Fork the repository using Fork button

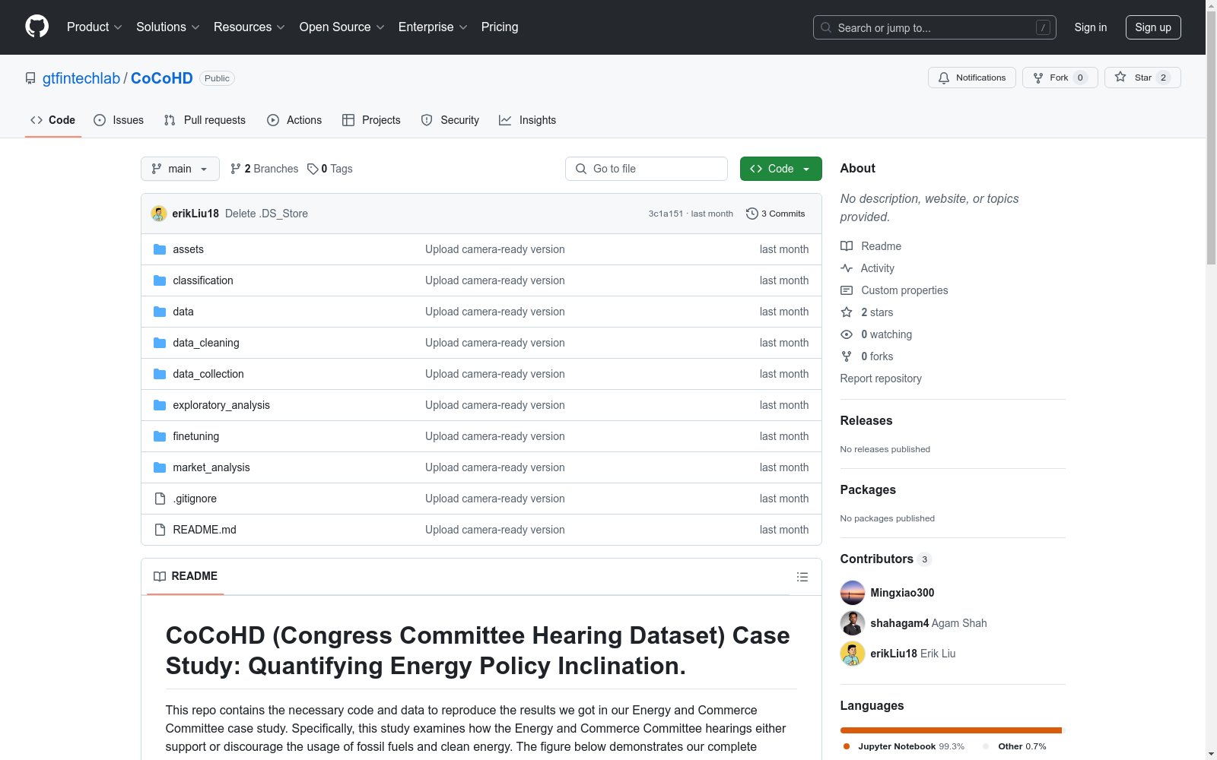coord(1060,78)
